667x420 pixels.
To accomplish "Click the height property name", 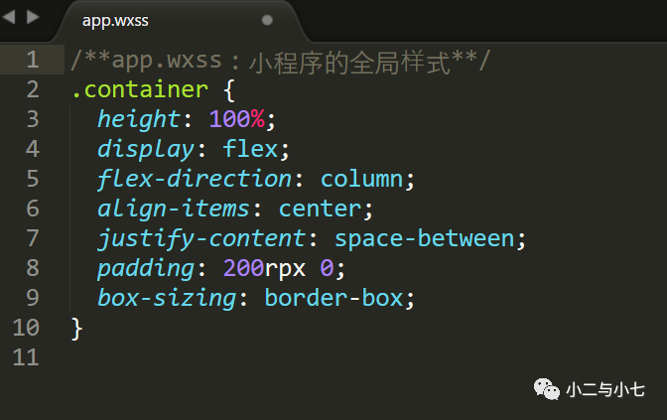I will [139, 119].
